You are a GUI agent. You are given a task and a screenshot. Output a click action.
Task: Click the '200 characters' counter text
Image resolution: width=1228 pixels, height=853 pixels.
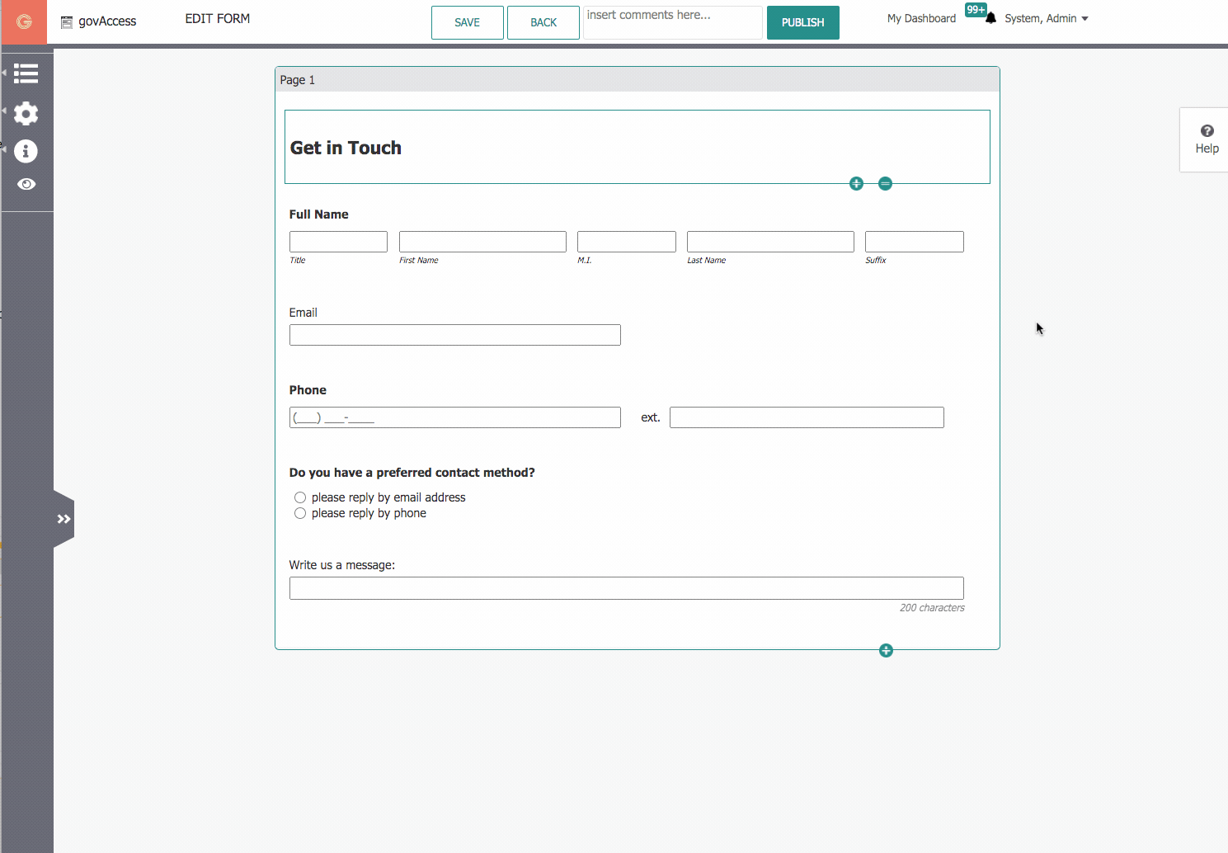[x=932, y=608]
